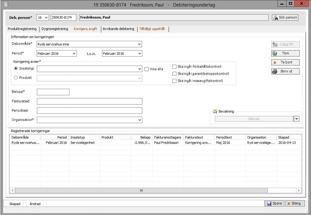Viewport: 311px width, 215px height.
Task: Click the Ändrad status bar entry
Action: 35,204
